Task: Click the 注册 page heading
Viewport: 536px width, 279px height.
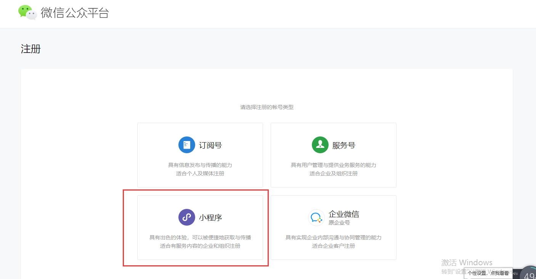Action: (x=31, y=49)
